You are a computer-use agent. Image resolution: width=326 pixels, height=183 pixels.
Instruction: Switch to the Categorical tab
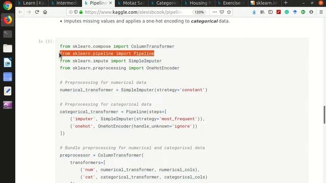(165, 3)
